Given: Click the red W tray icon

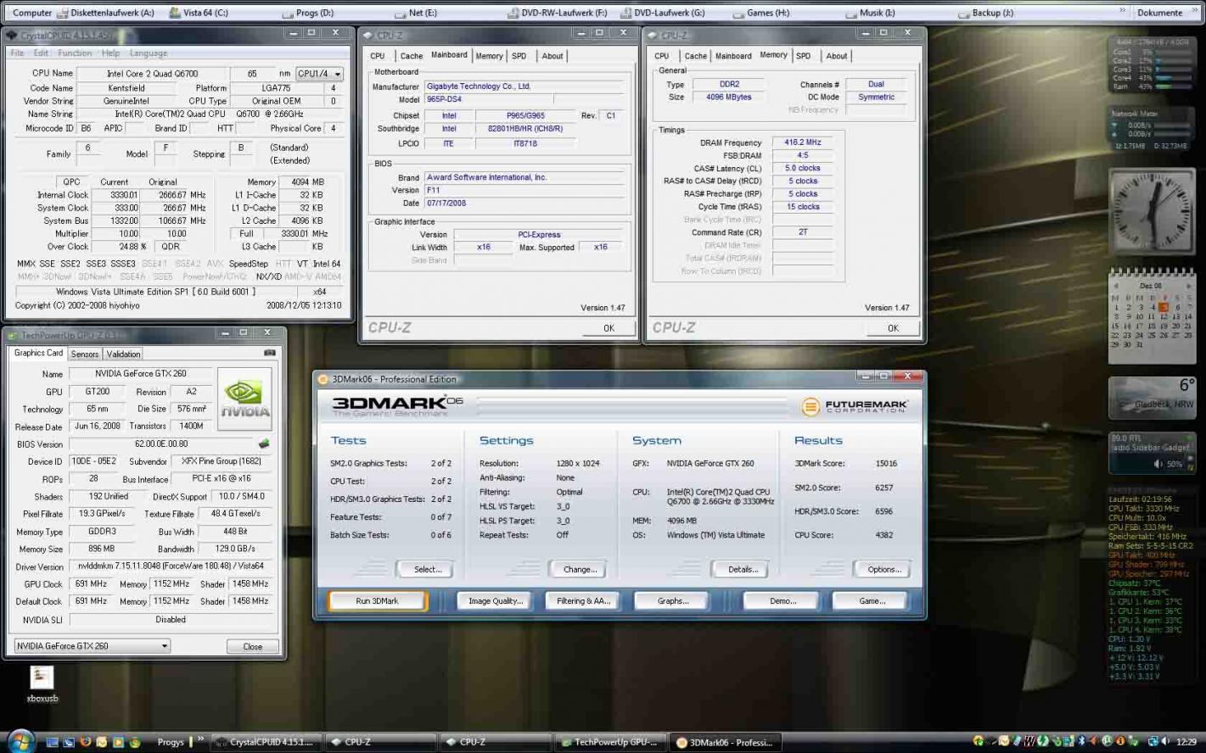Looking at the screenshot, I should tap(1029, 741).
